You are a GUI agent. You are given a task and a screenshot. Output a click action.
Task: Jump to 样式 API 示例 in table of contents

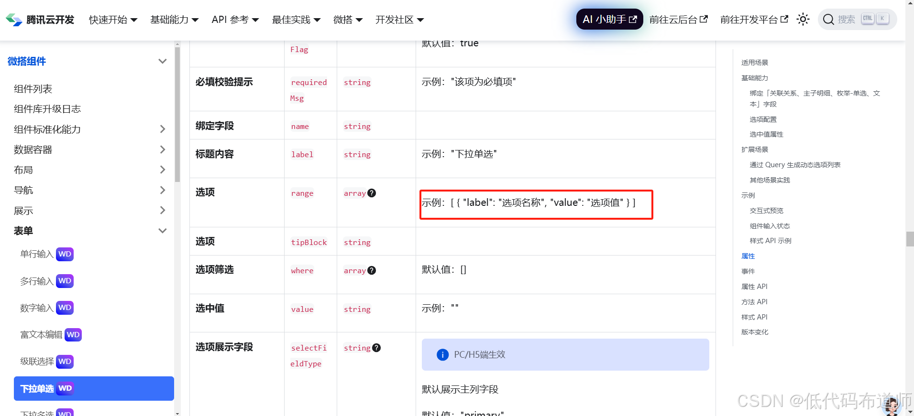tap(771, 241)
